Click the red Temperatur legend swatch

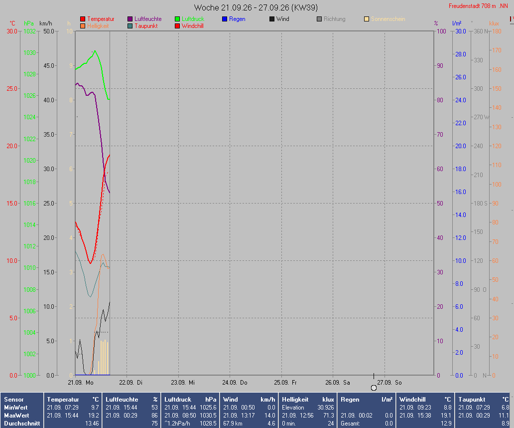[x=83, y=19]
